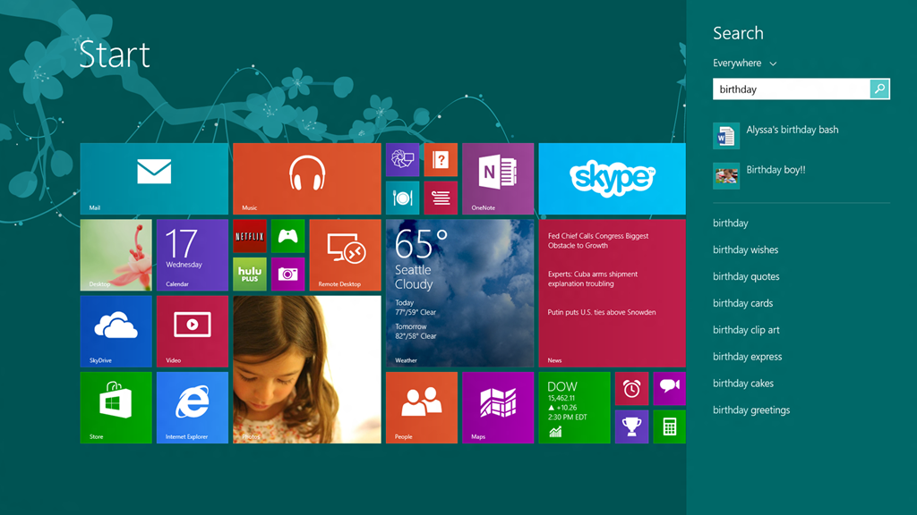Click the magnifier search button
This screenshot has width=917, height=515.
879,89
